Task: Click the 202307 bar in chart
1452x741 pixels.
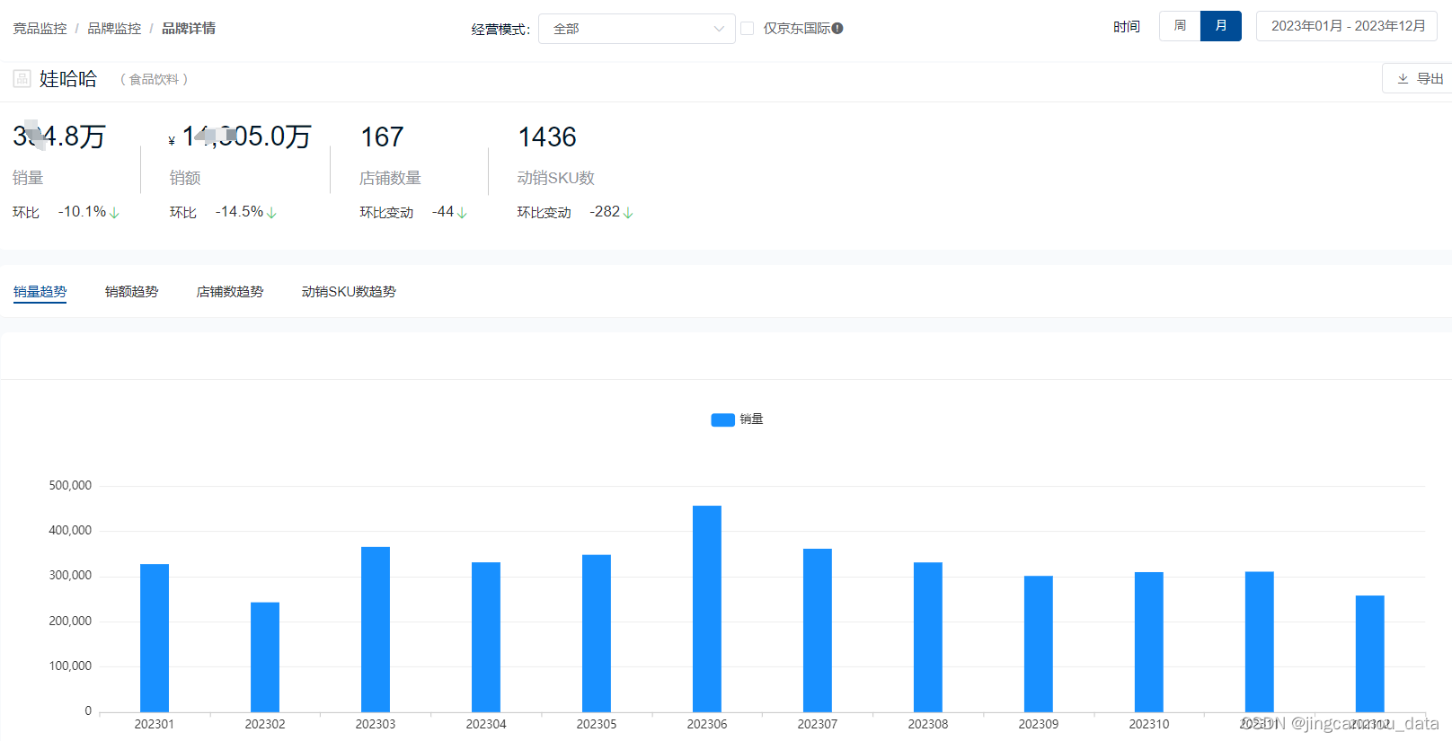Action: pos(818,631)
